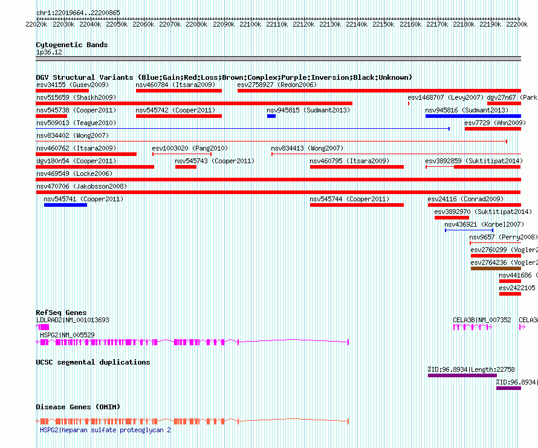Click the chr1:22019664..22200865 region label
Image resolution: width=538 pixels, height=448 pixels.
click(x=78, y=13)
